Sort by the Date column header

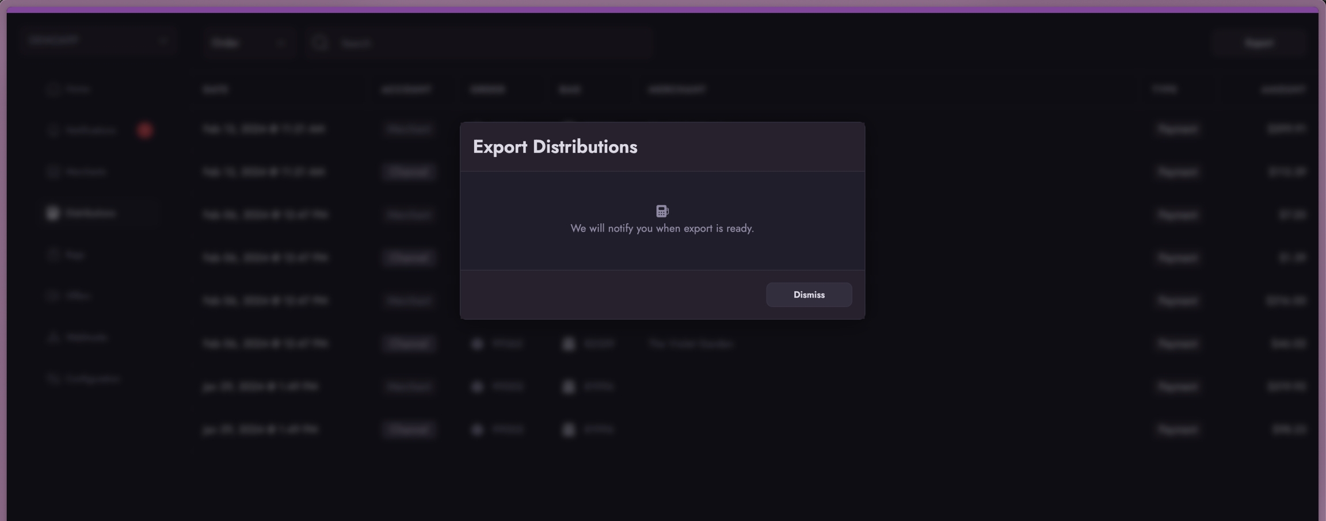click(215, 89)
